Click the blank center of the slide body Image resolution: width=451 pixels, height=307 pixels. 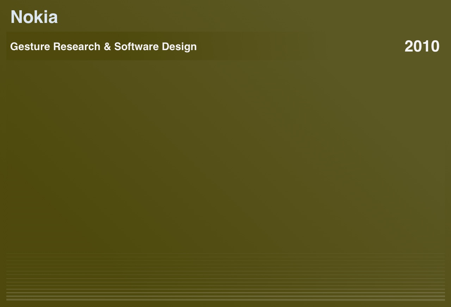coord(225,155)
